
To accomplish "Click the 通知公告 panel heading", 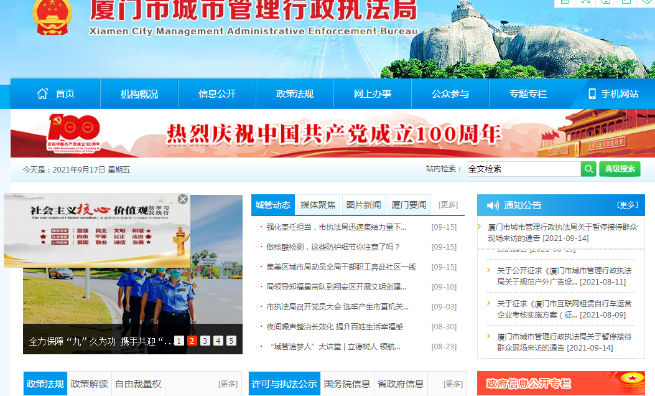I will 523,205.
